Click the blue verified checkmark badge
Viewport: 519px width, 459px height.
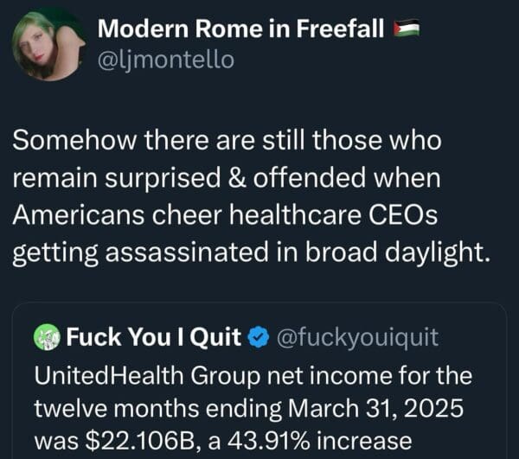pyautogui.click(x=259, y=338)
